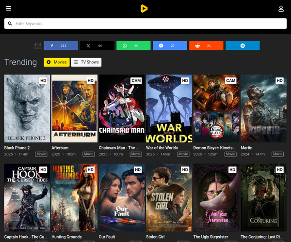This screenshot has width=291, height=242.
Task: Click the Hunting Grounds title link
Action: tap(66, 237)
